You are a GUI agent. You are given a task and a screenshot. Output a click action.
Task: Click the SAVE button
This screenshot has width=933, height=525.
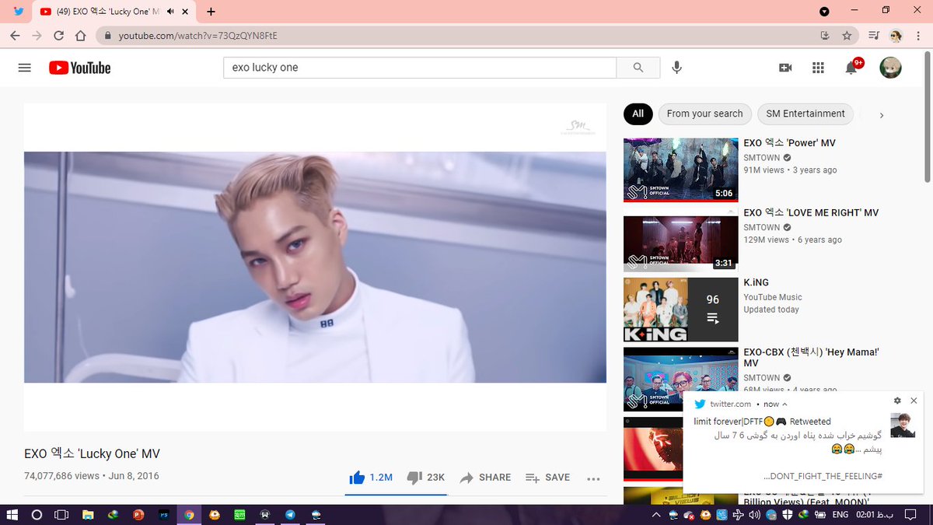point(547,478)
